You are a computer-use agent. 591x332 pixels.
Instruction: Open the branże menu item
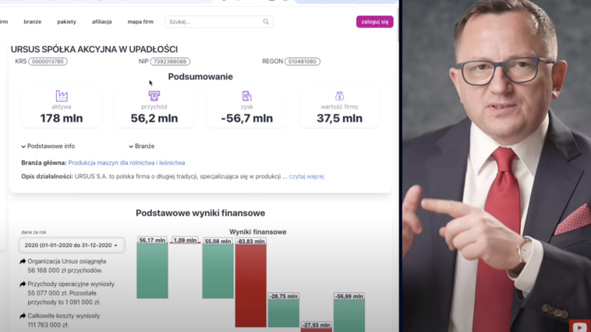point(33,22)
